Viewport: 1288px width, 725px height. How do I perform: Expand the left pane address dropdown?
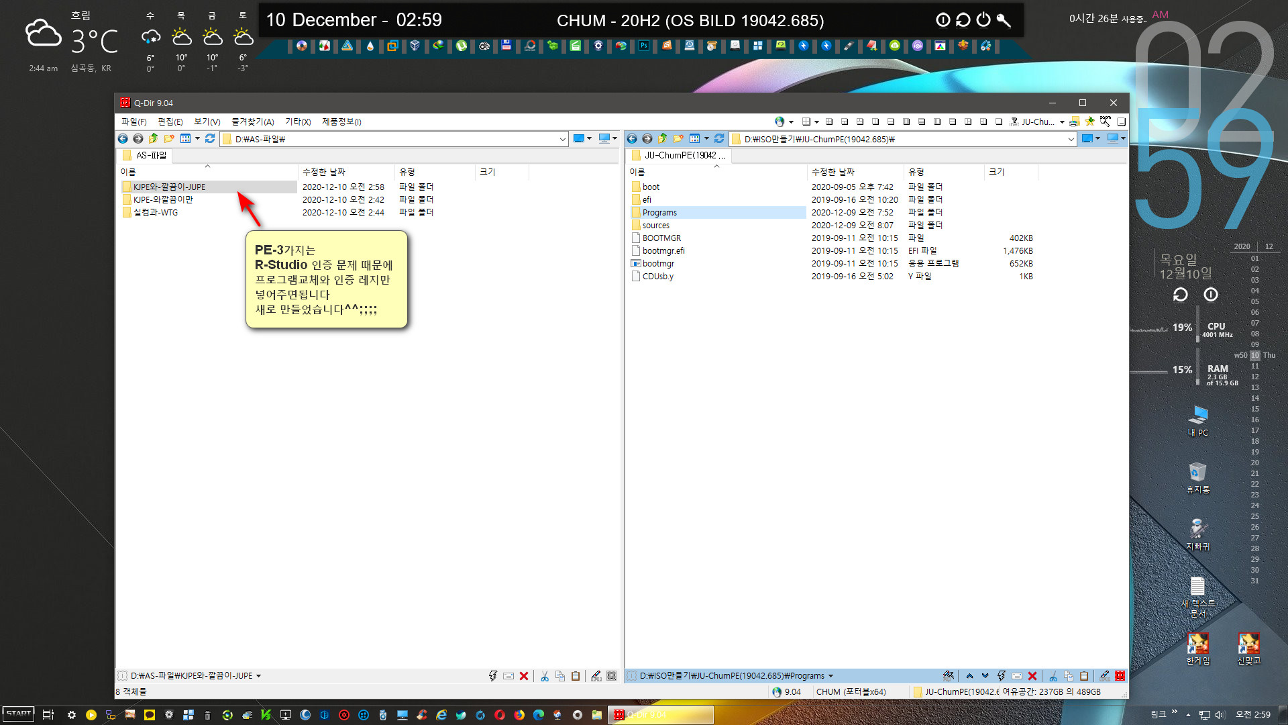(563, 140)
